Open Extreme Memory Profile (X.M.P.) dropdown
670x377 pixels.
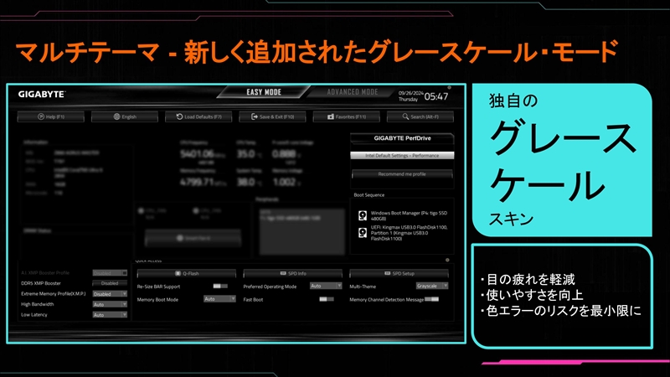coord(110,294)
